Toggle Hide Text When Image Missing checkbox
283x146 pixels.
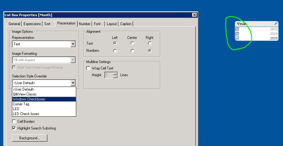click(x=14, y=68)
